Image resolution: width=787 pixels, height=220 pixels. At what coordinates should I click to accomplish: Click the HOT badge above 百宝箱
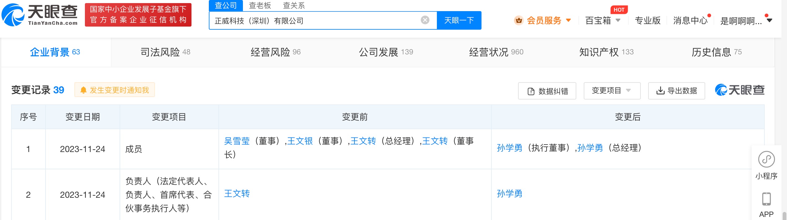pos(619,10)
